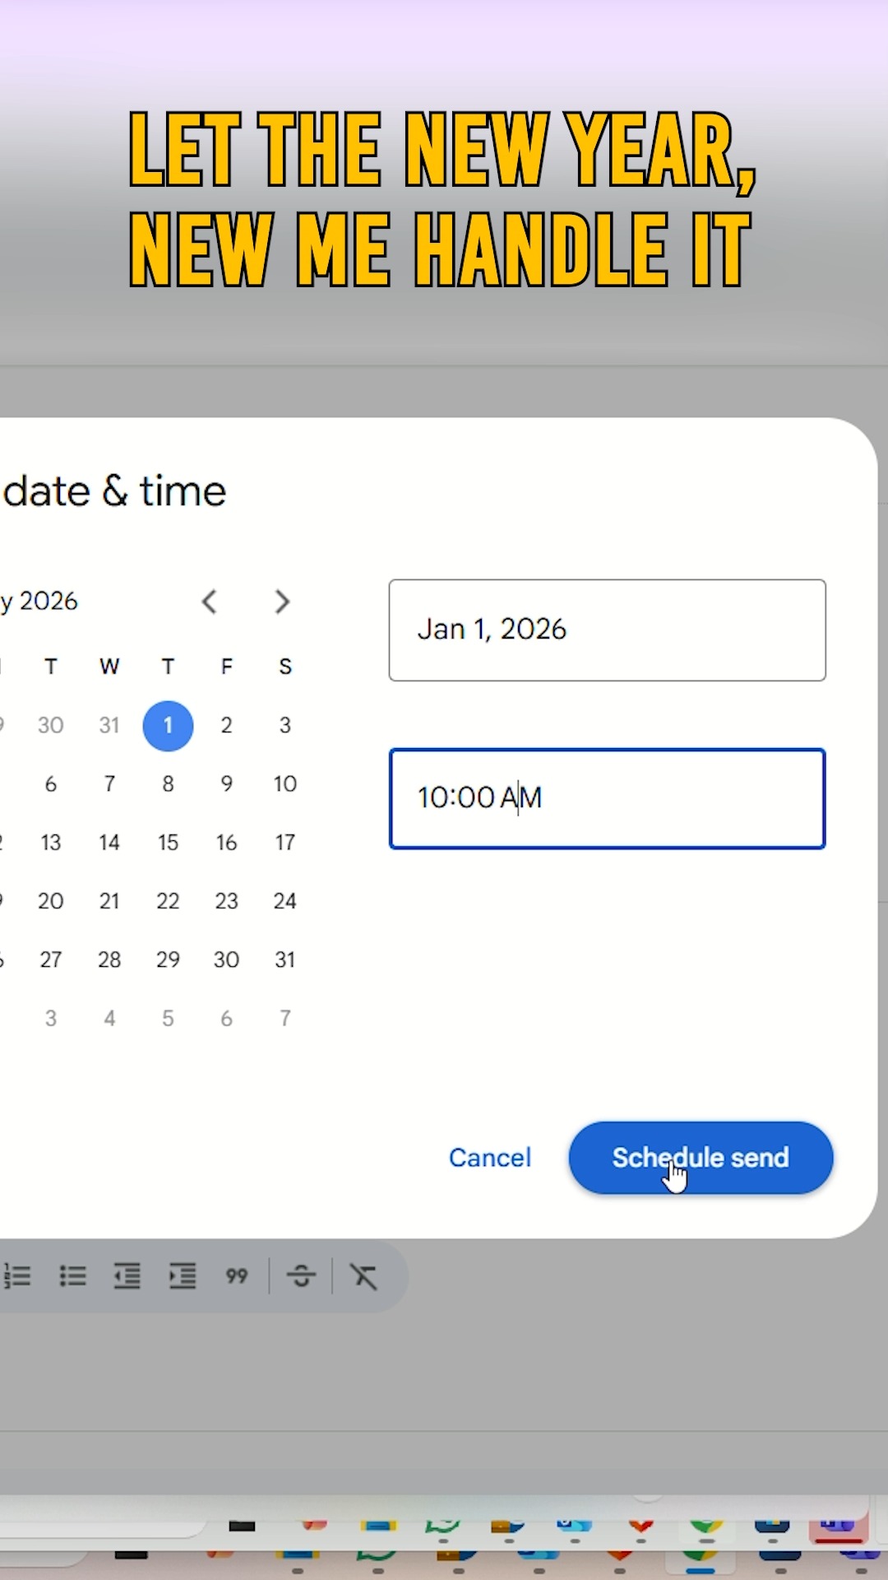Advance calendar to next month
The height and width of the screenshot is (1580, 888).
point(282,602)
